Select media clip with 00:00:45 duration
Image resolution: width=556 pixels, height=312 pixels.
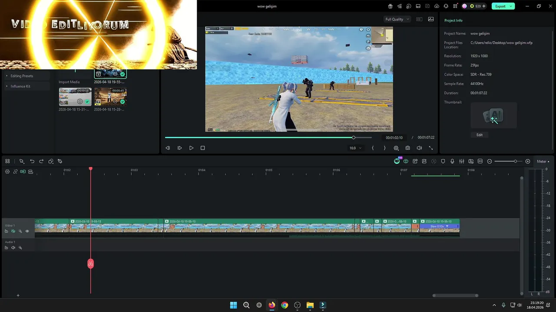pyautogui.click(x=110, y=97)
